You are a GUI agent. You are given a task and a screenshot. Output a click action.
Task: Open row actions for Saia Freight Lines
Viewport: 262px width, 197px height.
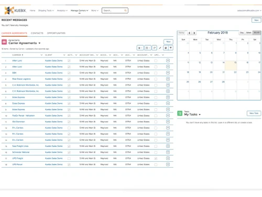pos(168,146)
